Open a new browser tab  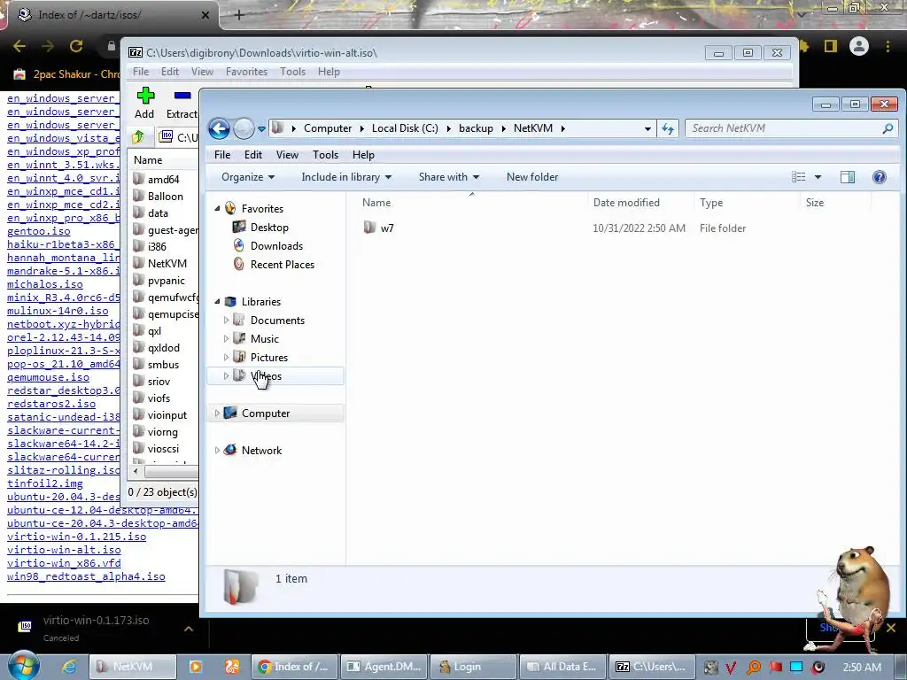(239, 15)
